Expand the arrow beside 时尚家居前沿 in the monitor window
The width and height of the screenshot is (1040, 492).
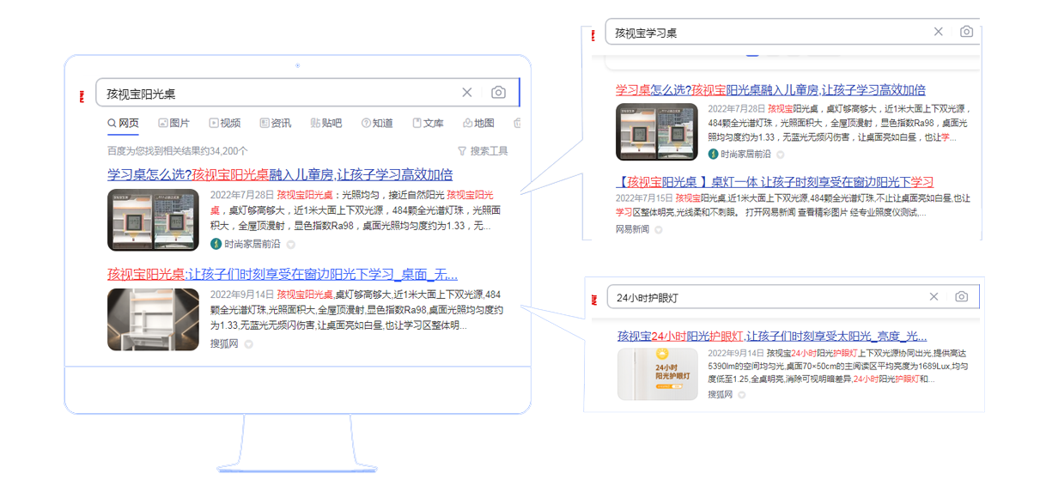[289, 245]
